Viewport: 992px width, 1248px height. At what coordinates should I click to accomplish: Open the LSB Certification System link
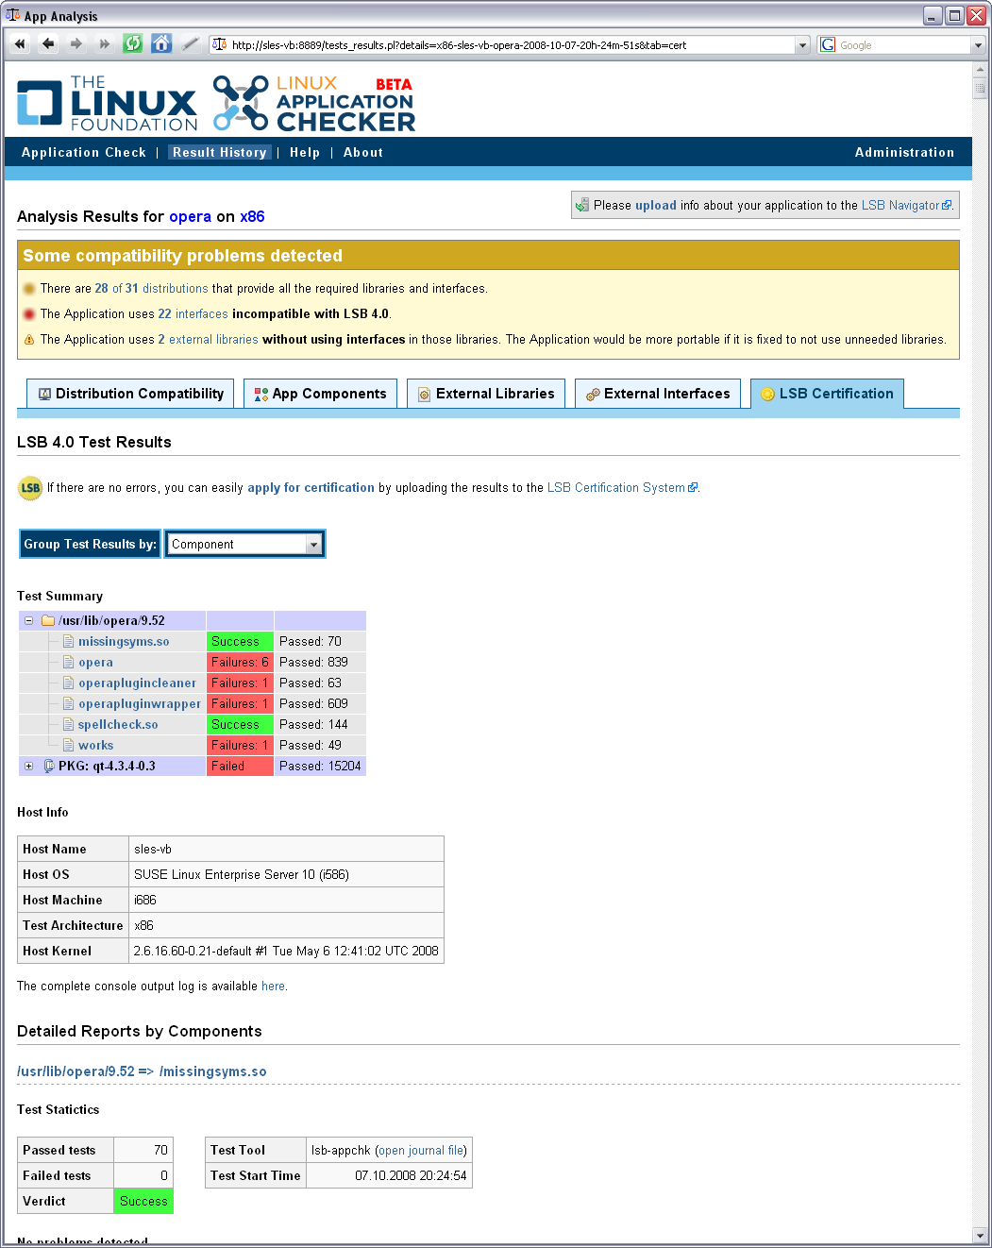tap(622, 488)
